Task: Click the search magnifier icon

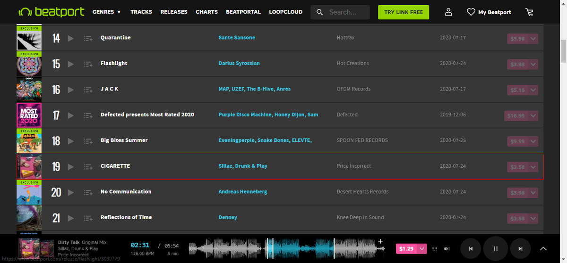Action: pyautogui.click(x=320, y=12)
